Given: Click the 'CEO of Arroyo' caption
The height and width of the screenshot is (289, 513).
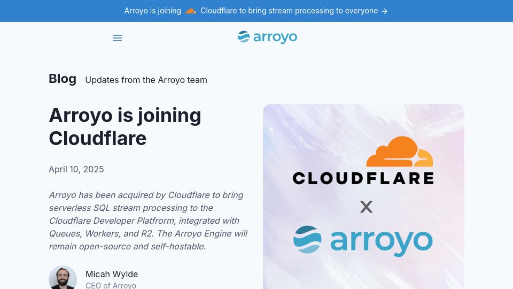Looking at the screenshot, I should [111, 285].
